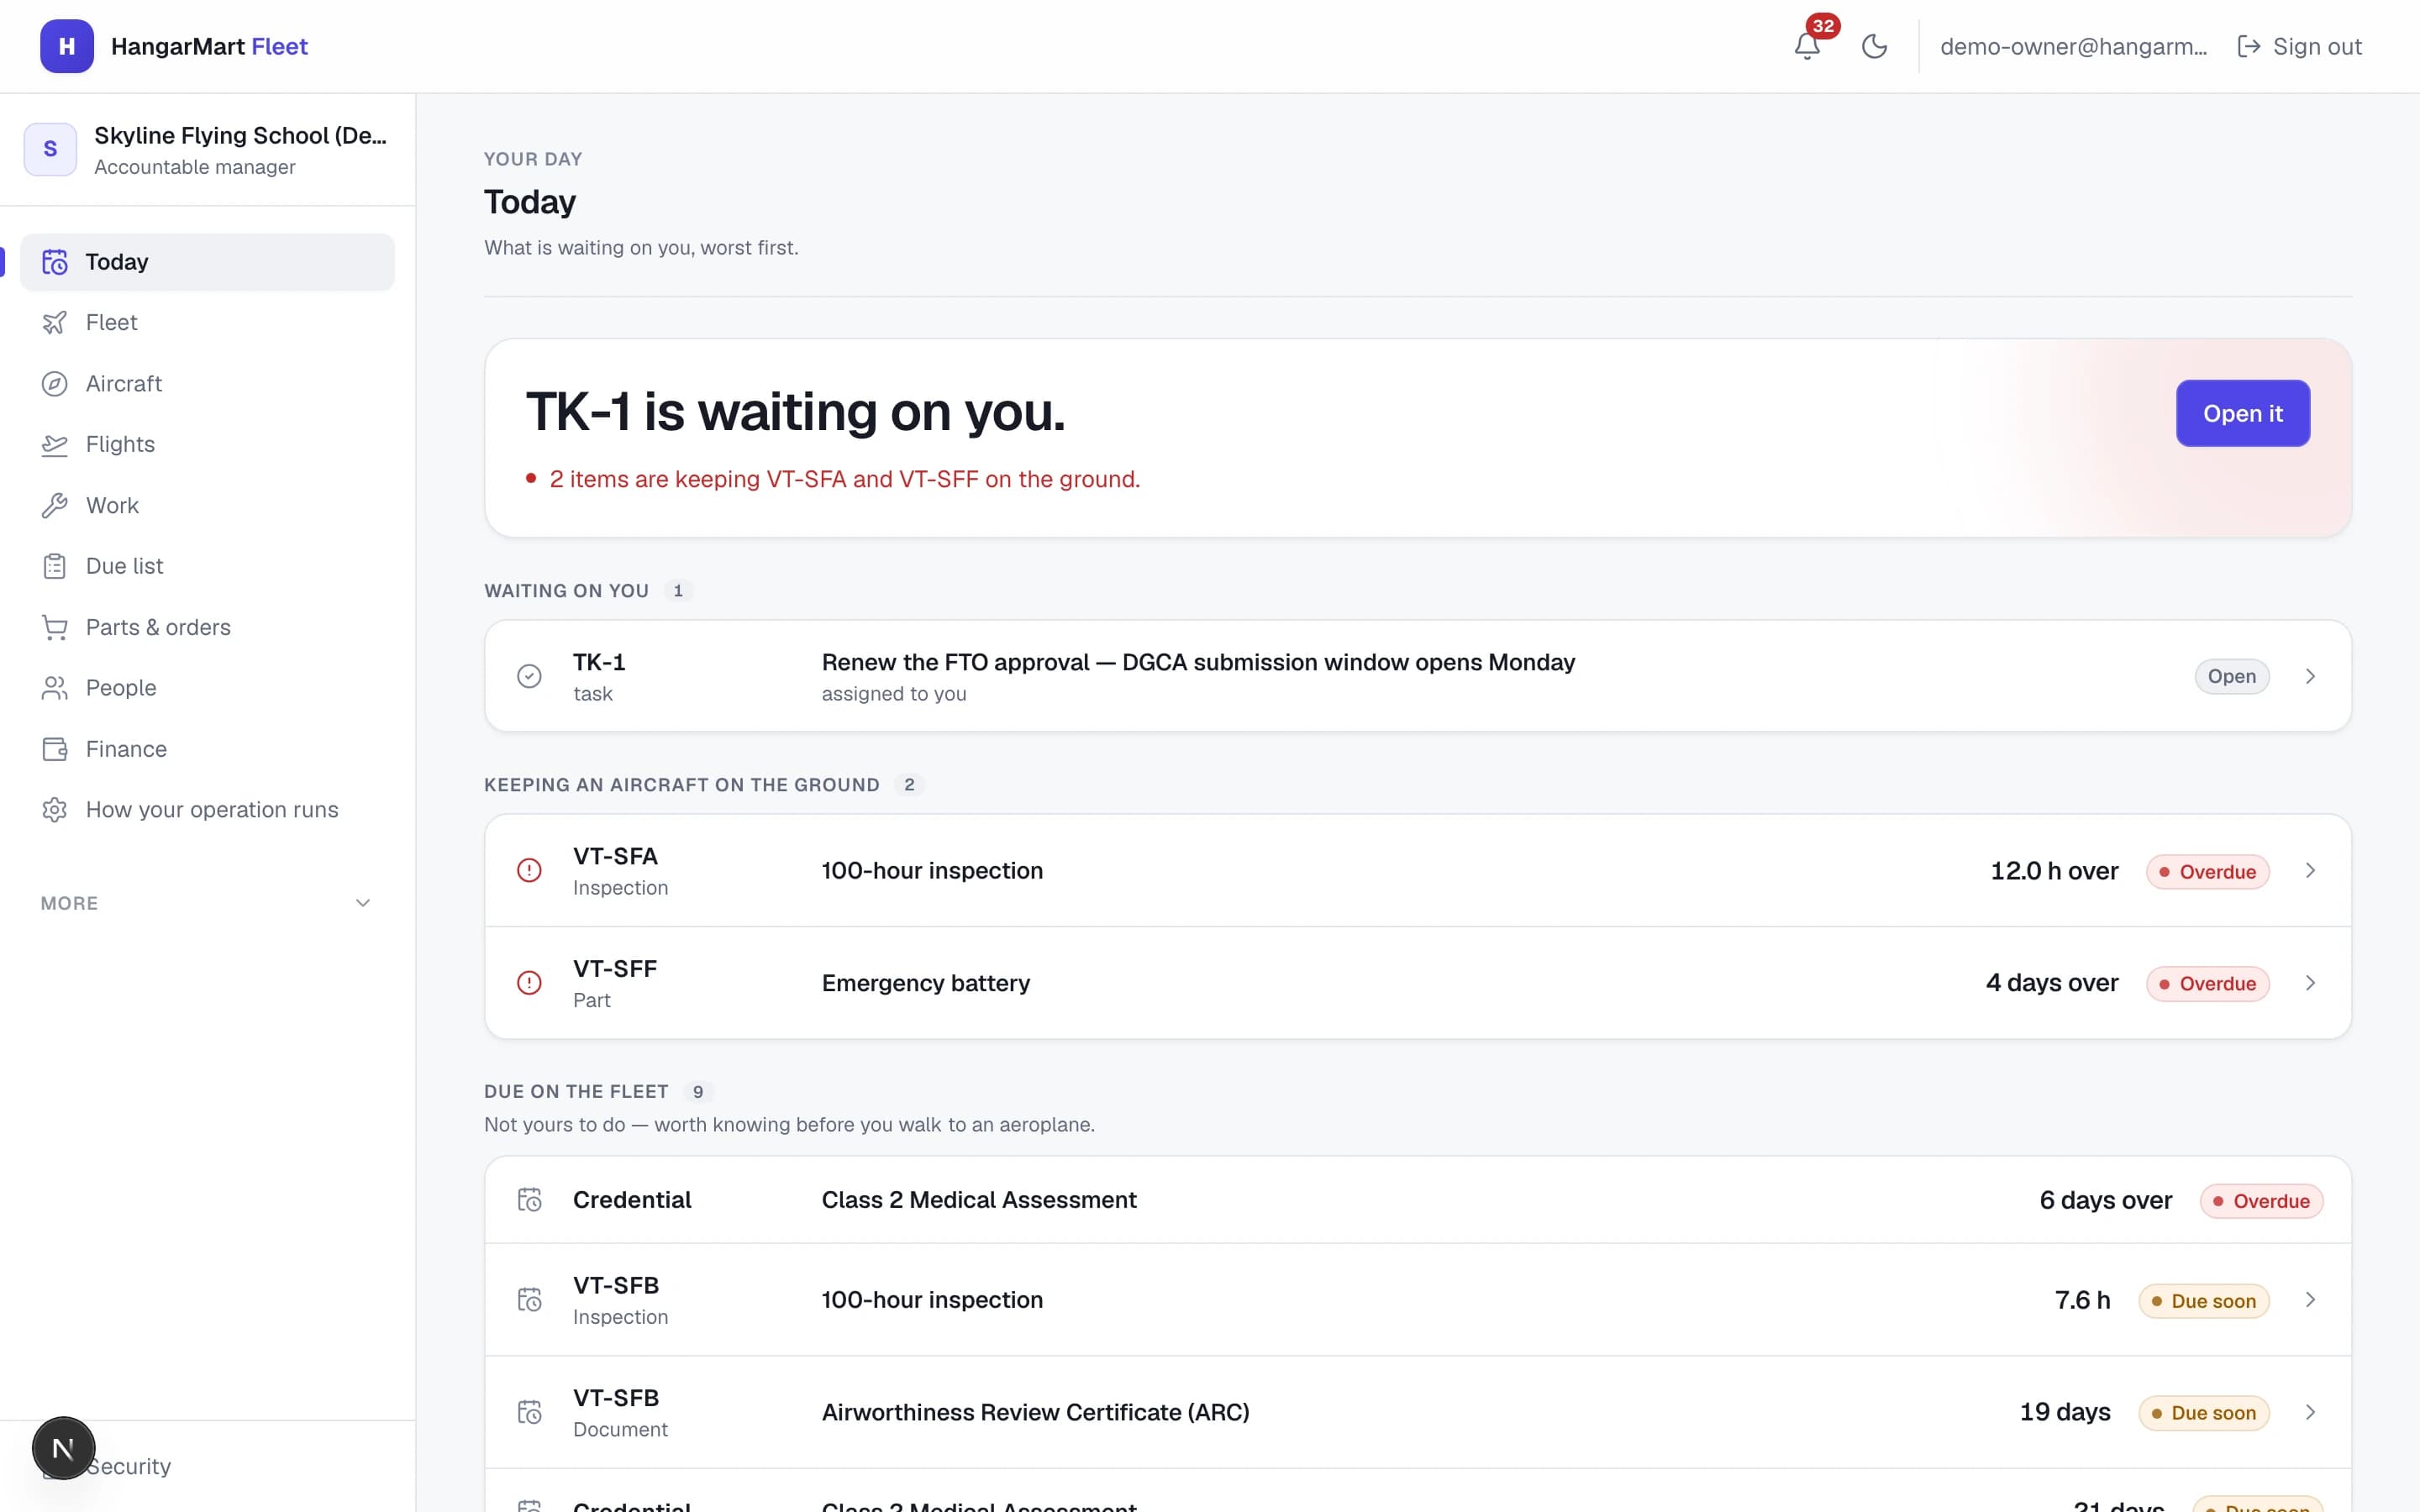Click the 6 days over value
This screenshot has width=2420, height=1512.
click(2106, 1200)
